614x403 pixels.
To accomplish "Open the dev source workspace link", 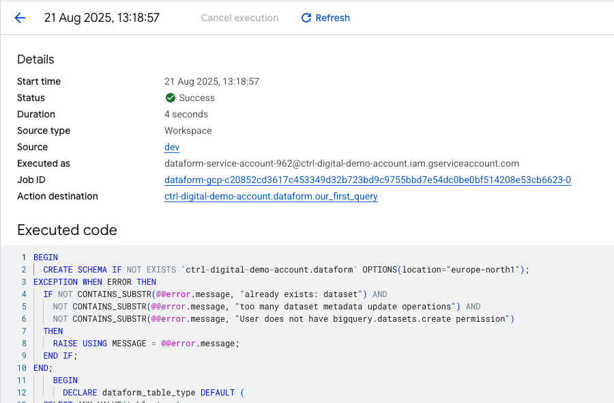I will [172, 147].
